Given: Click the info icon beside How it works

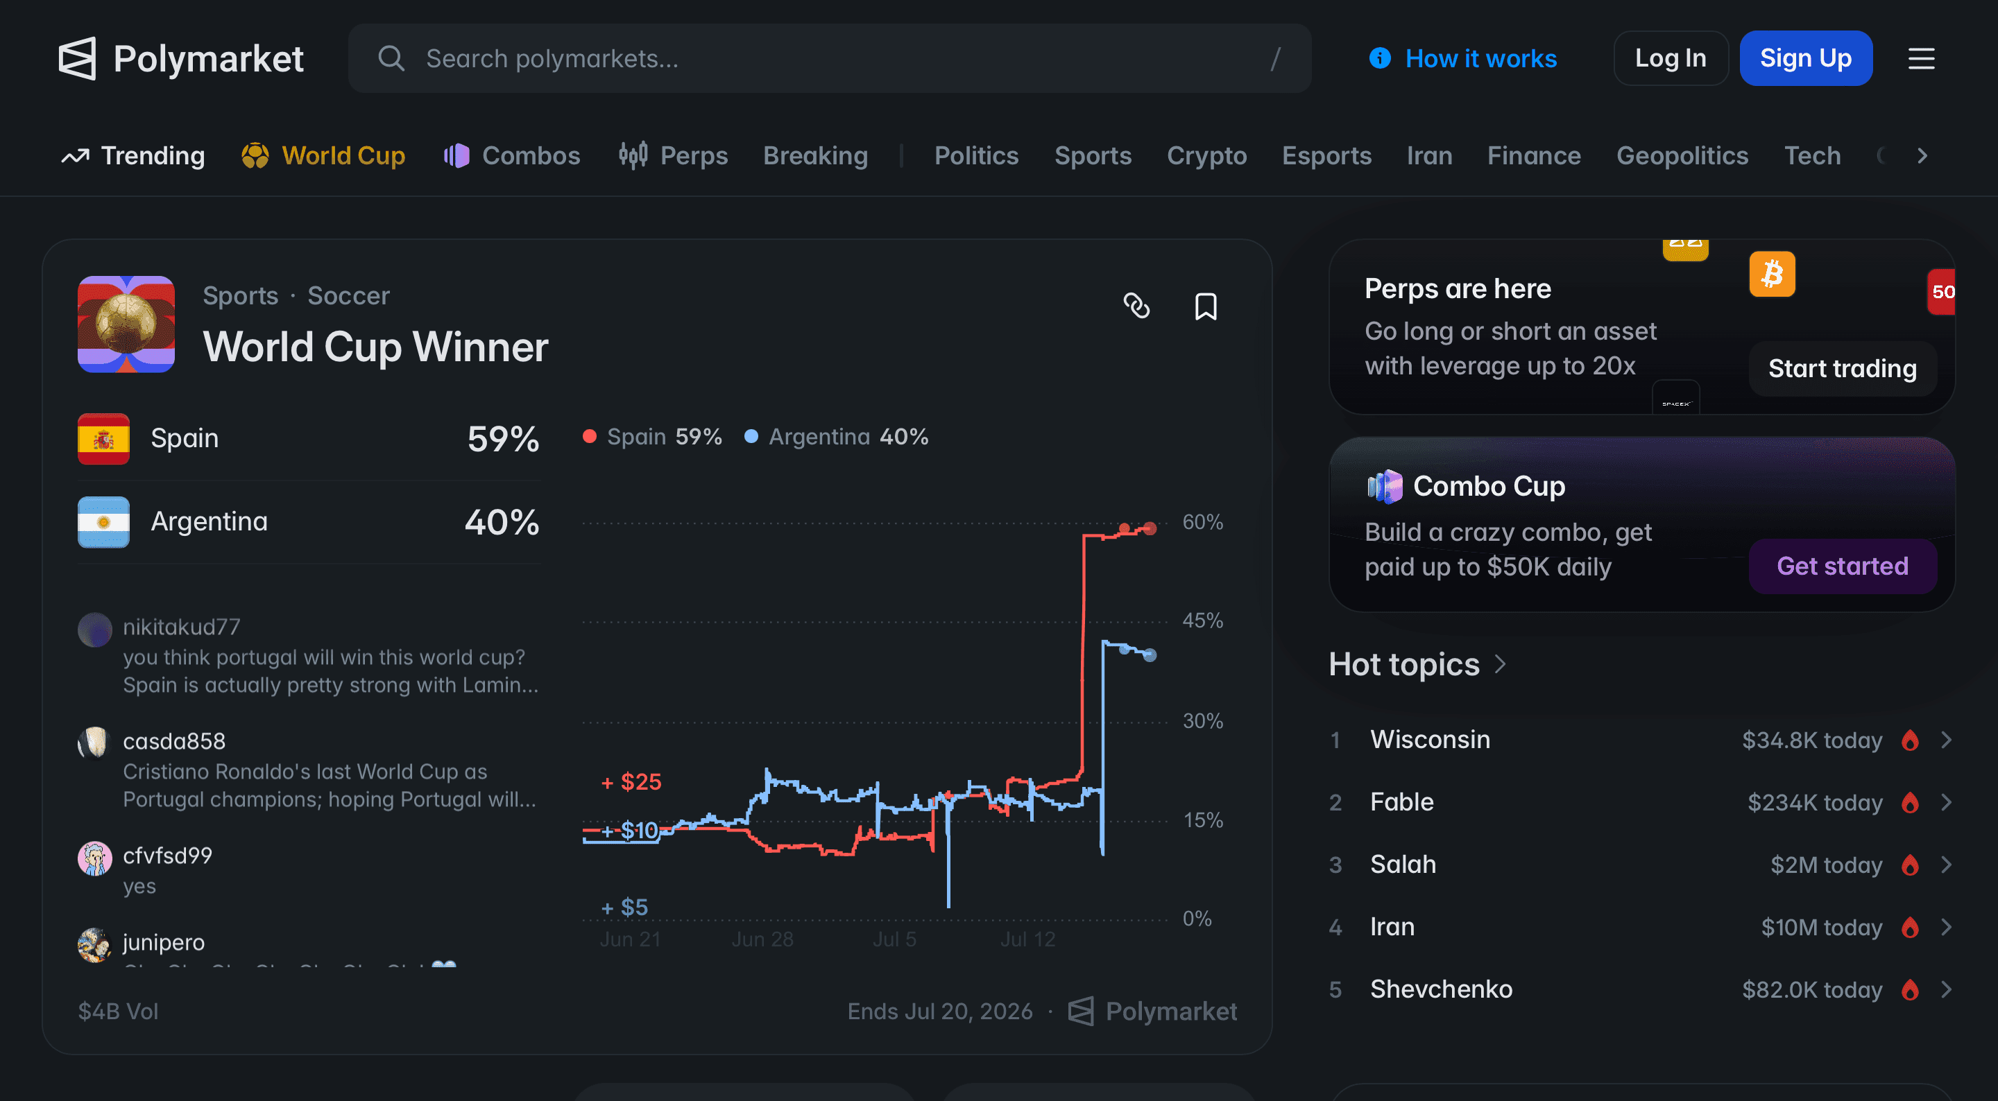Looking at the screenshot, I should tap(1380, 58).
